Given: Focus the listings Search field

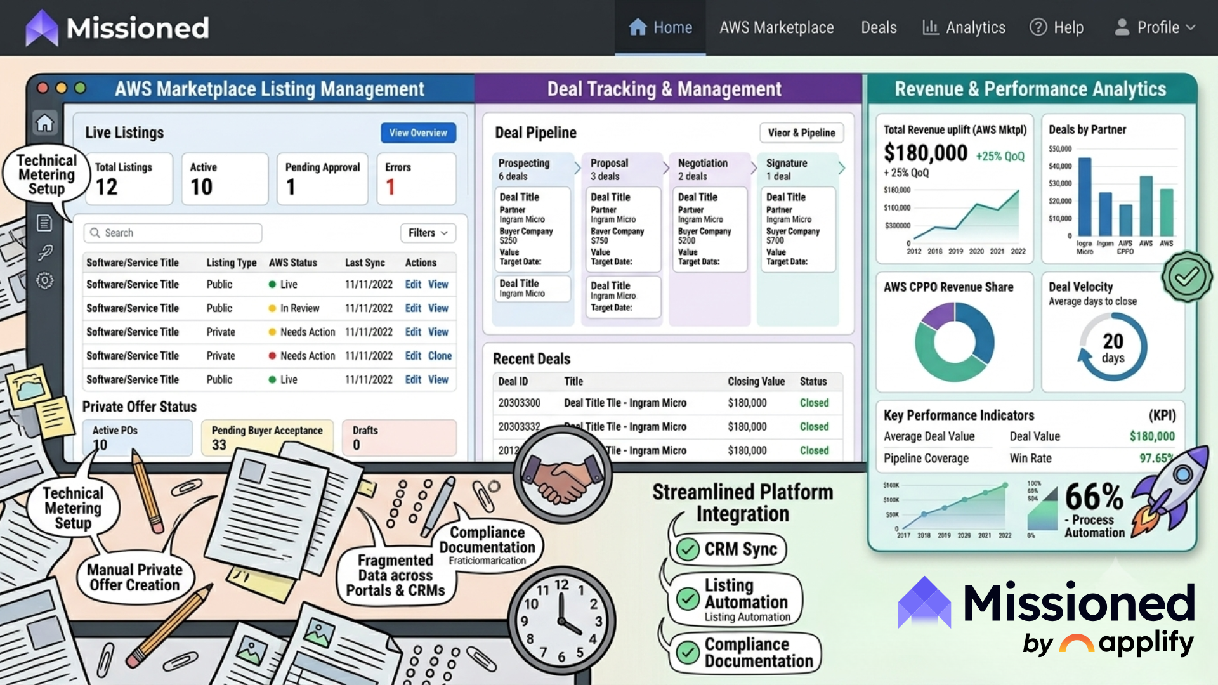Looking at the screenshot, I should 173,233.
